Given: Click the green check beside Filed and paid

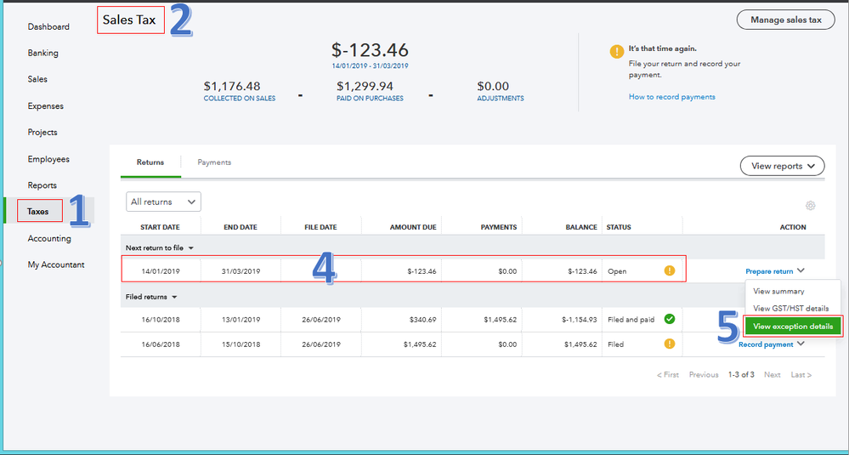Looking at the screenshot, I should pos(670,319).
